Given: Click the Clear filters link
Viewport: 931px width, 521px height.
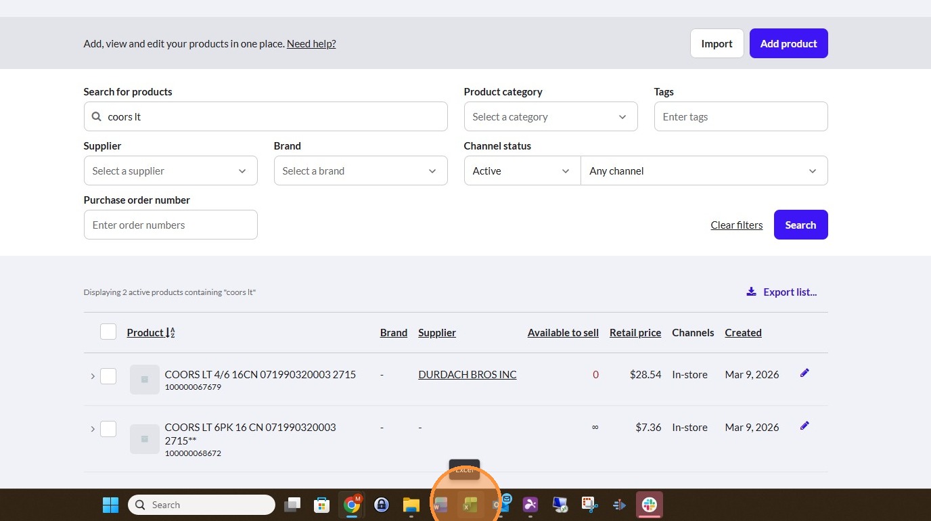Looking at the screenshot, I should pyautogui.click(x=737, y=225).
